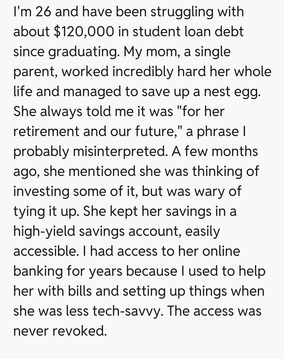
Task: Click the word "parent"
Action: [34, 71]
